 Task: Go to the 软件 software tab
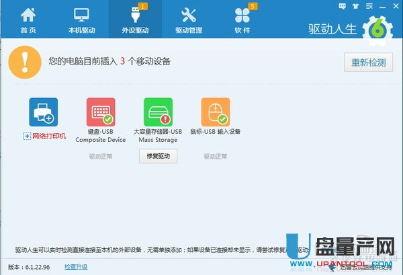point(242,19)
